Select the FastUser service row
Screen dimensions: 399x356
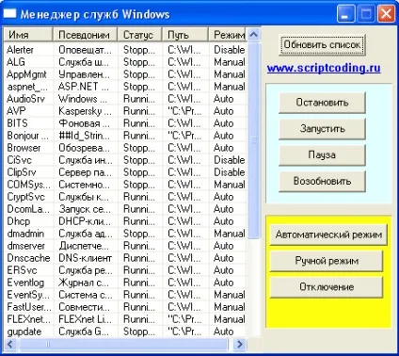tap(125, 307)
